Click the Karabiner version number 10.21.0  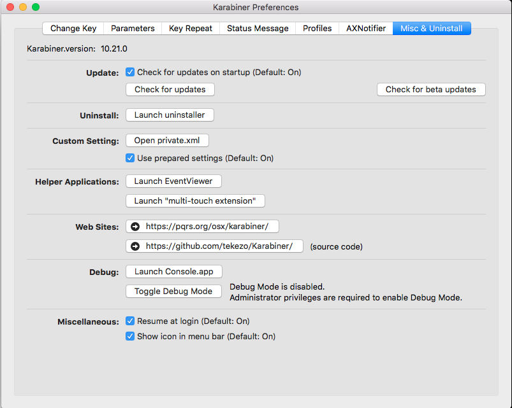[x=114, y=49]
